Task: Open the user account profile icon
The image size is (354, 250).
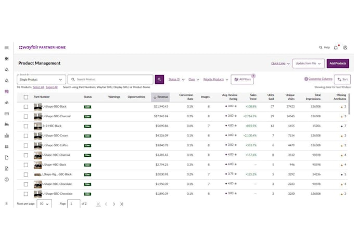Action: click(x=345, y=47)
